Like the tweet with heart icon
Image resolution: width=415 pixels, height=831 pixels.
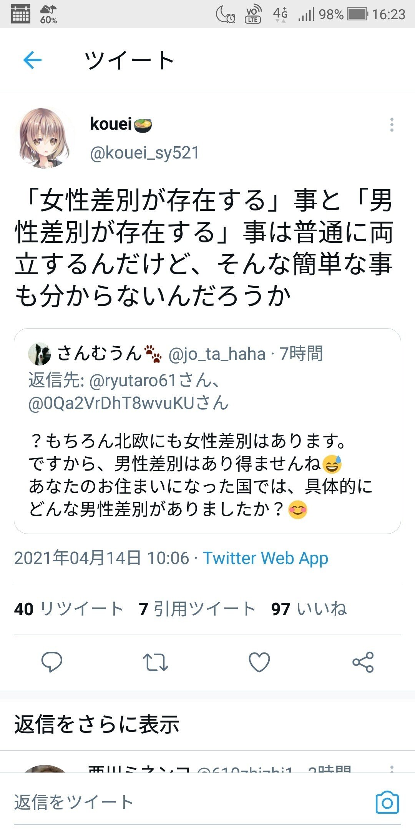point(259,662)
